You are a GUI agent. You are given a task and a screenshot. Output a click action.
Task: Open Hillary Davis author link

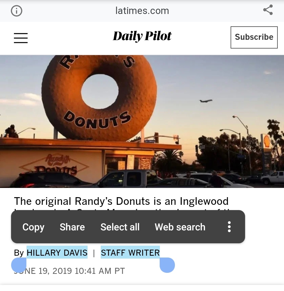pyautogui.click(x=57, y=253)
